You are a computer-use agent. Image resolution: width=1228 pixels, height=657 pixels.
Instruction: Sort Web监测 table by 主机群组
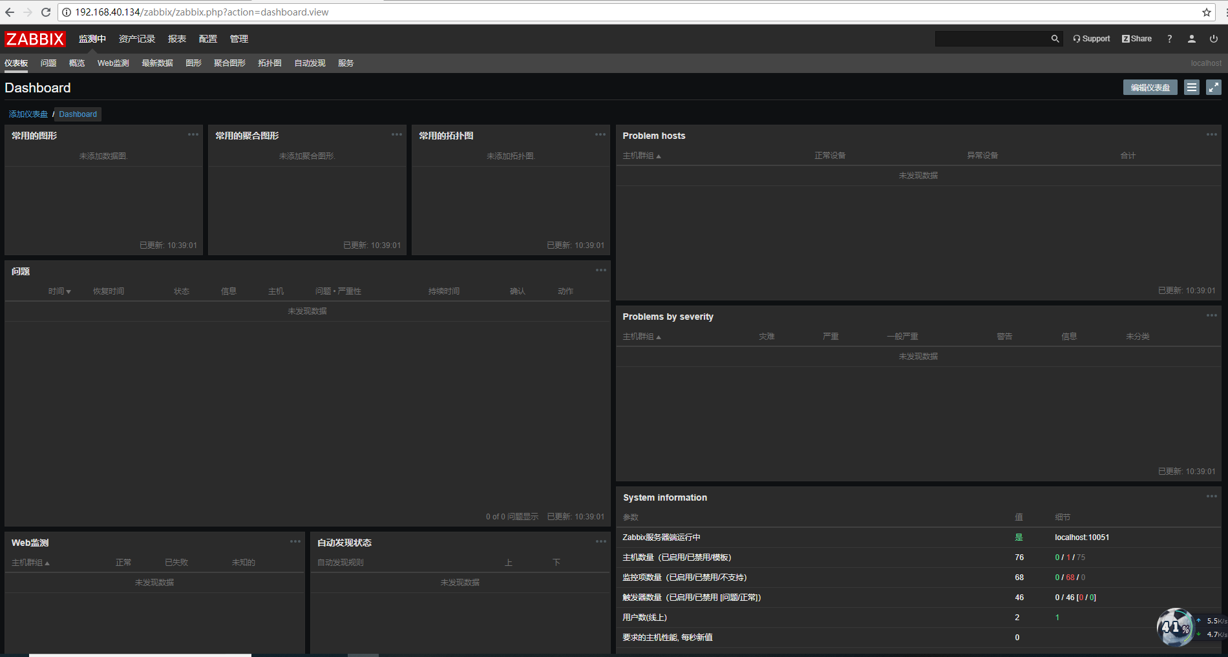click(30, 563)
